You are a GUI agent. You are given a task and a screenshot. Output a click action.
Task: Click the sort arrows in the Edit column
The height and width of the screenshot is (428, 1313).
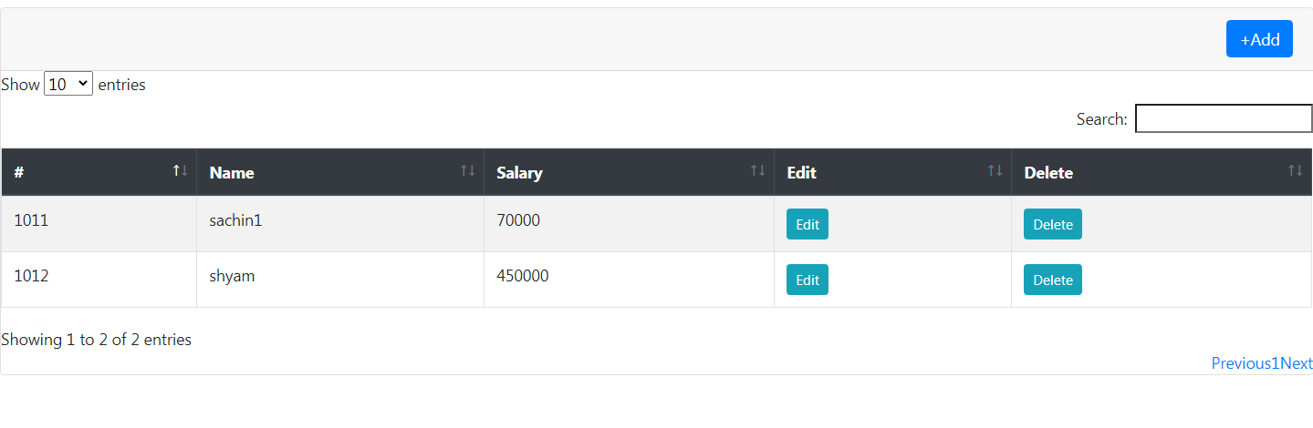(995, 170)
